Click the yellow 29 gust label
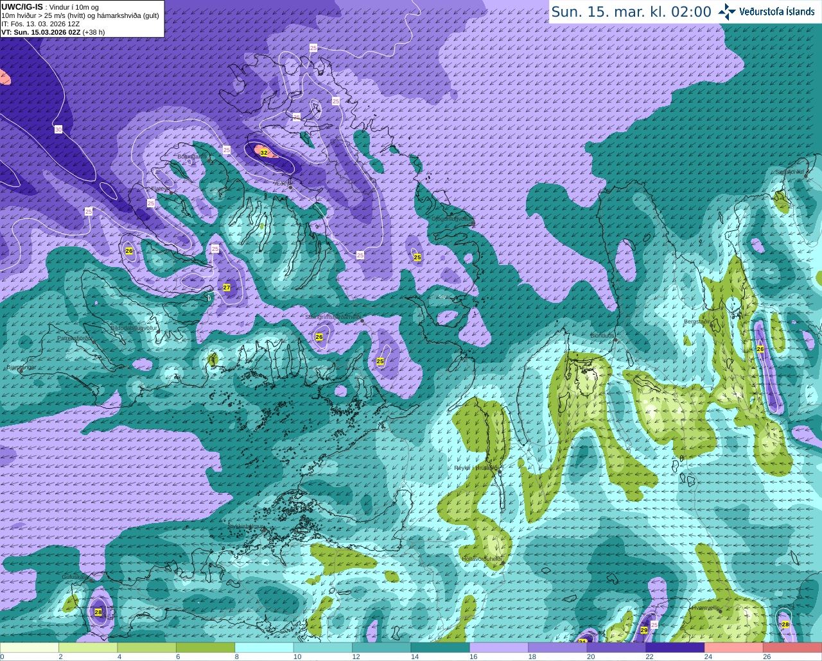 click(644, 631)
